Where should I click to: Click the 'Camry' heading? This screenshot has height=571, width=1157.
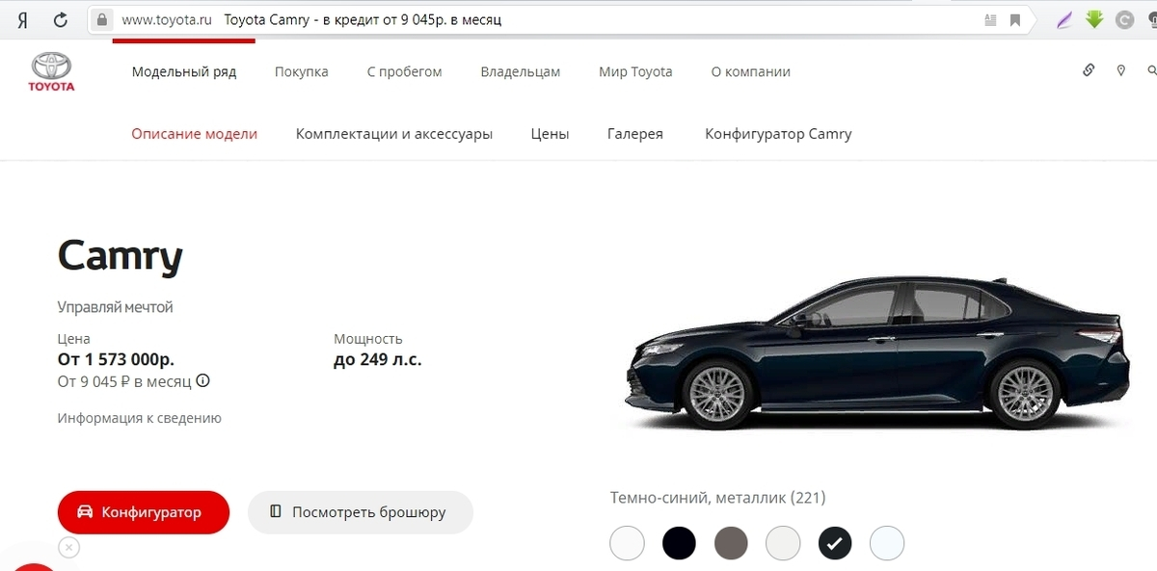[x=121, y=257]
